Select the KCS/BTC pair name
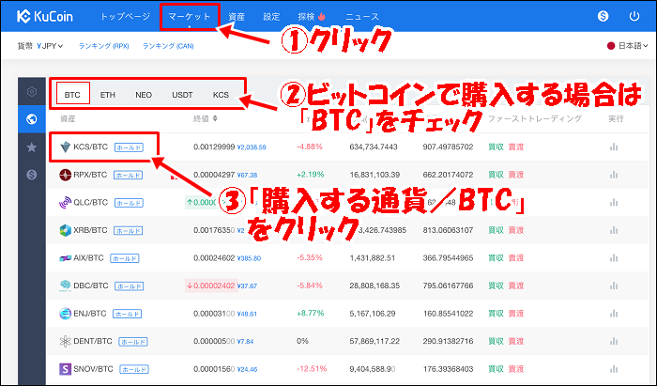The height and width of the screenshot is (386, 657). [90, 147]
